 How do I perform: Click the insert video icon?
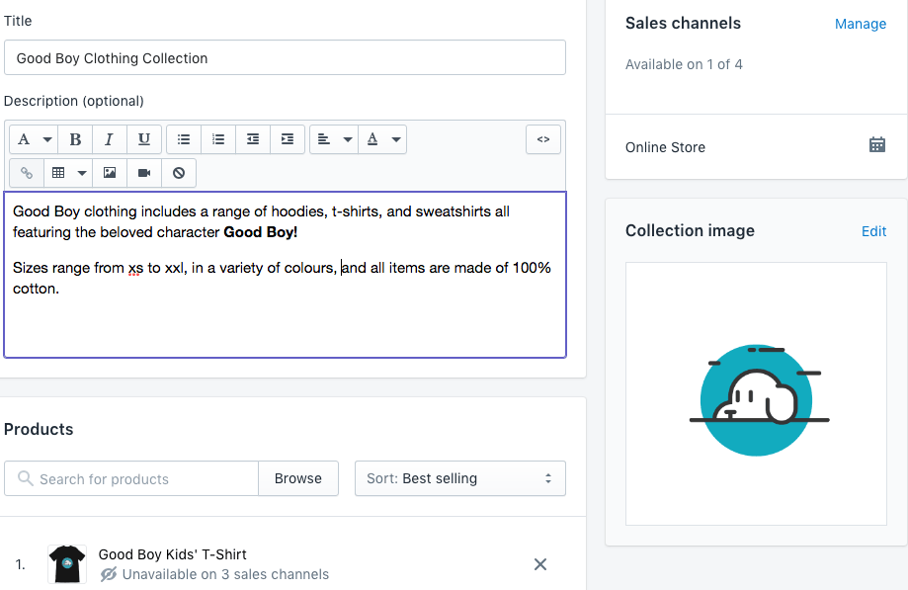tap(142, 172)
